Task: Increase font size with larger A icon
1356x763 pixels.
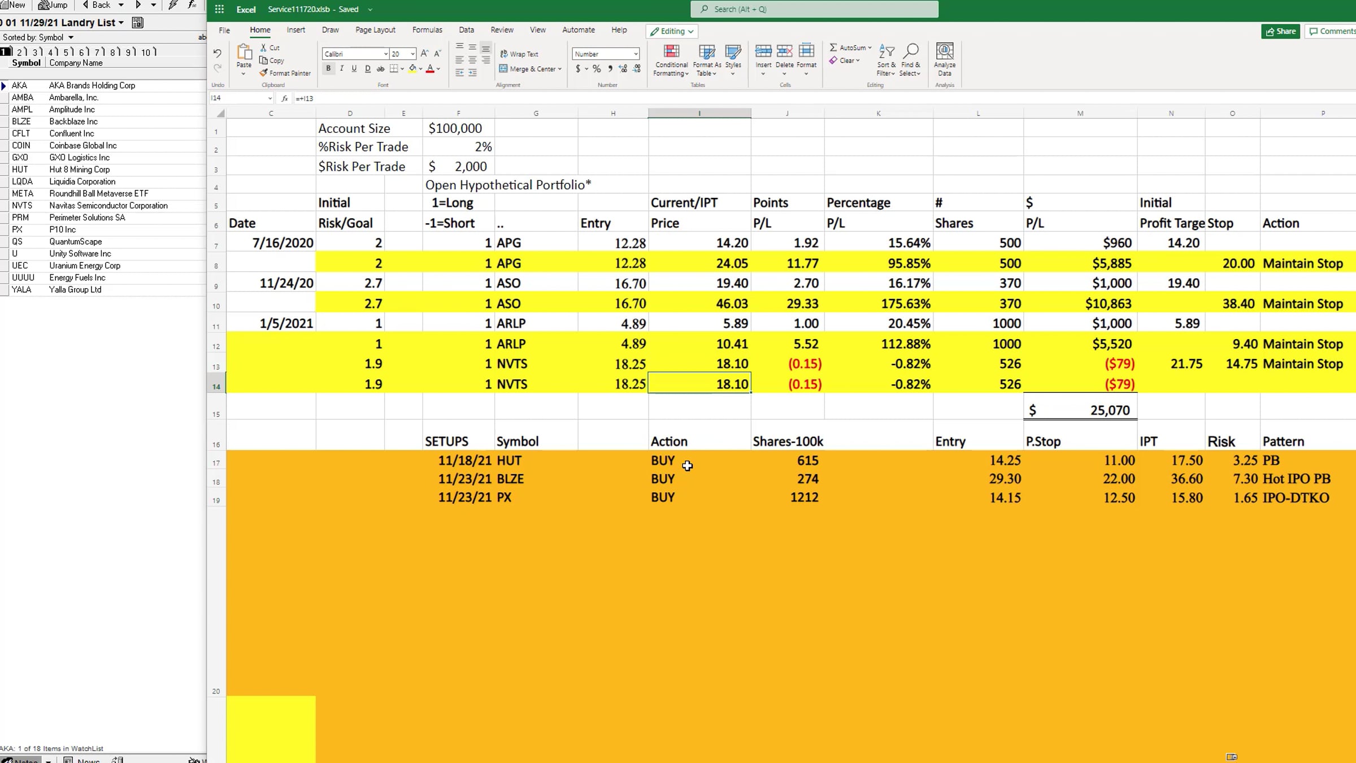Action: (x=424, y=54)
